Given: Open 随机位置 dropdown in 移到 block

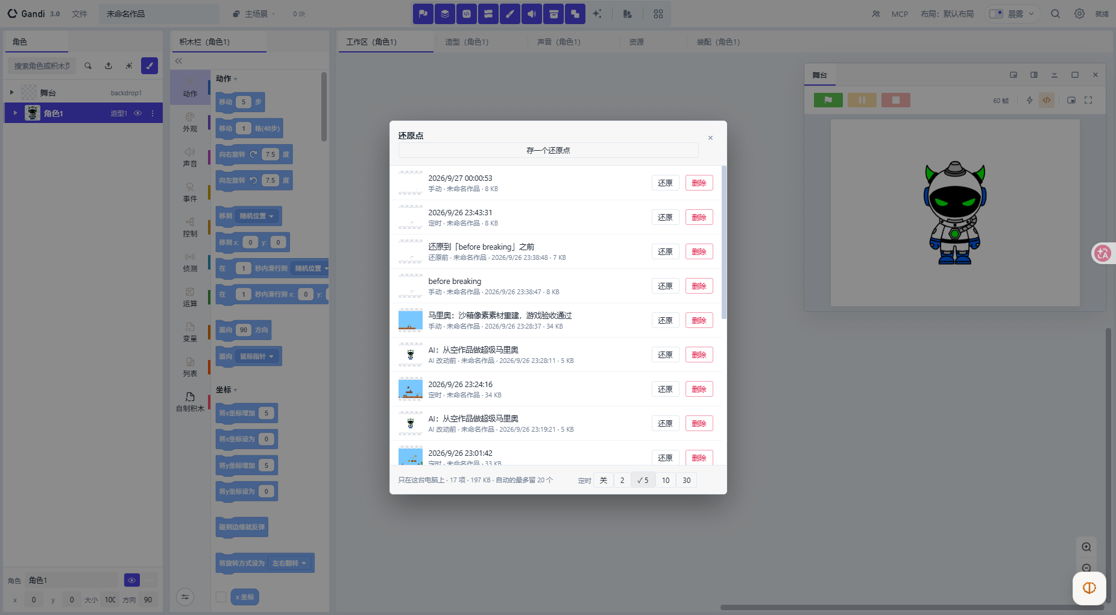Looking at the screenshot, I should click(257, 216).
